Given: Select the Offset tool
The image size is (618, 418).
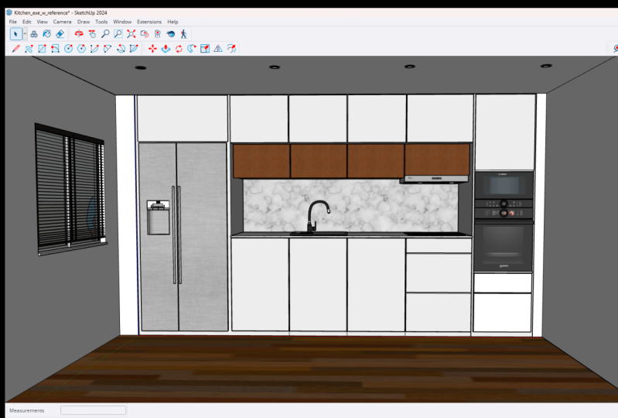Looking at the screenshot, I should [231, 49].
